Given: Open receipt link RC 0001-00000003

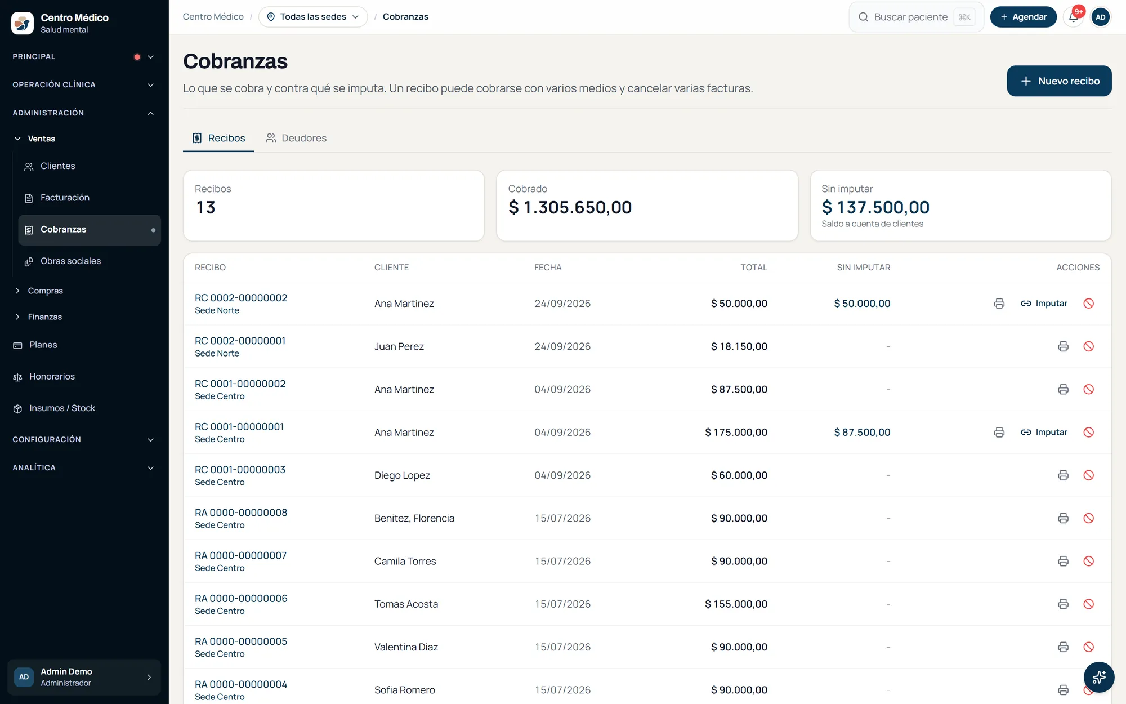Looking at the screenshot, I should tap(240, 470).
